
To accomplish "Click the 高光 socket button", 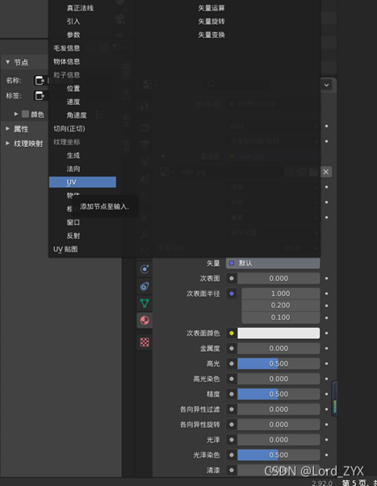I will [x=232, y=363].
